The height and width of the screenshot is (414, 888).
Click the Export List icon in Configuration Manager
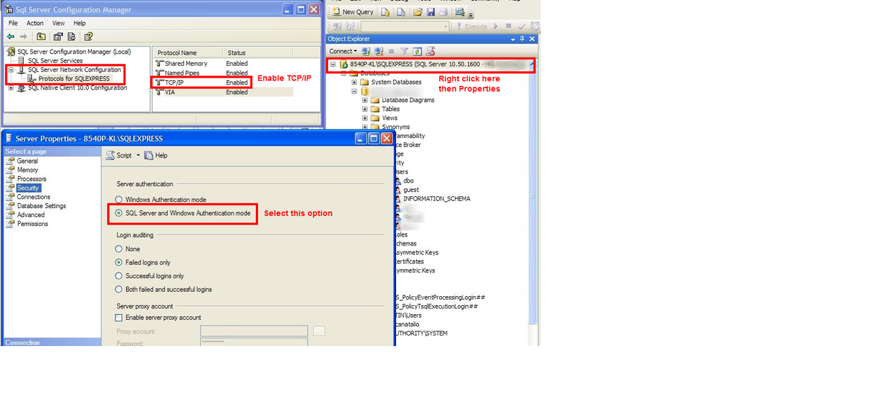click(71, 37)
